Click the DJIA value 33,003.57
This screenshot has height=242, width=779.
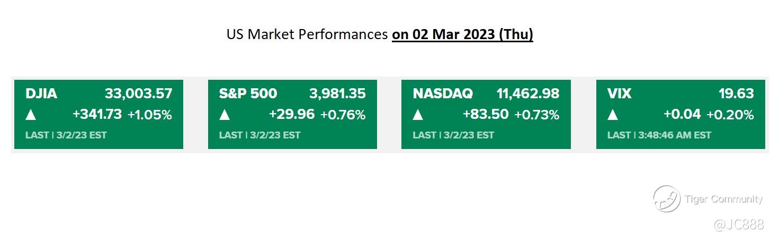tap(138, 94)
